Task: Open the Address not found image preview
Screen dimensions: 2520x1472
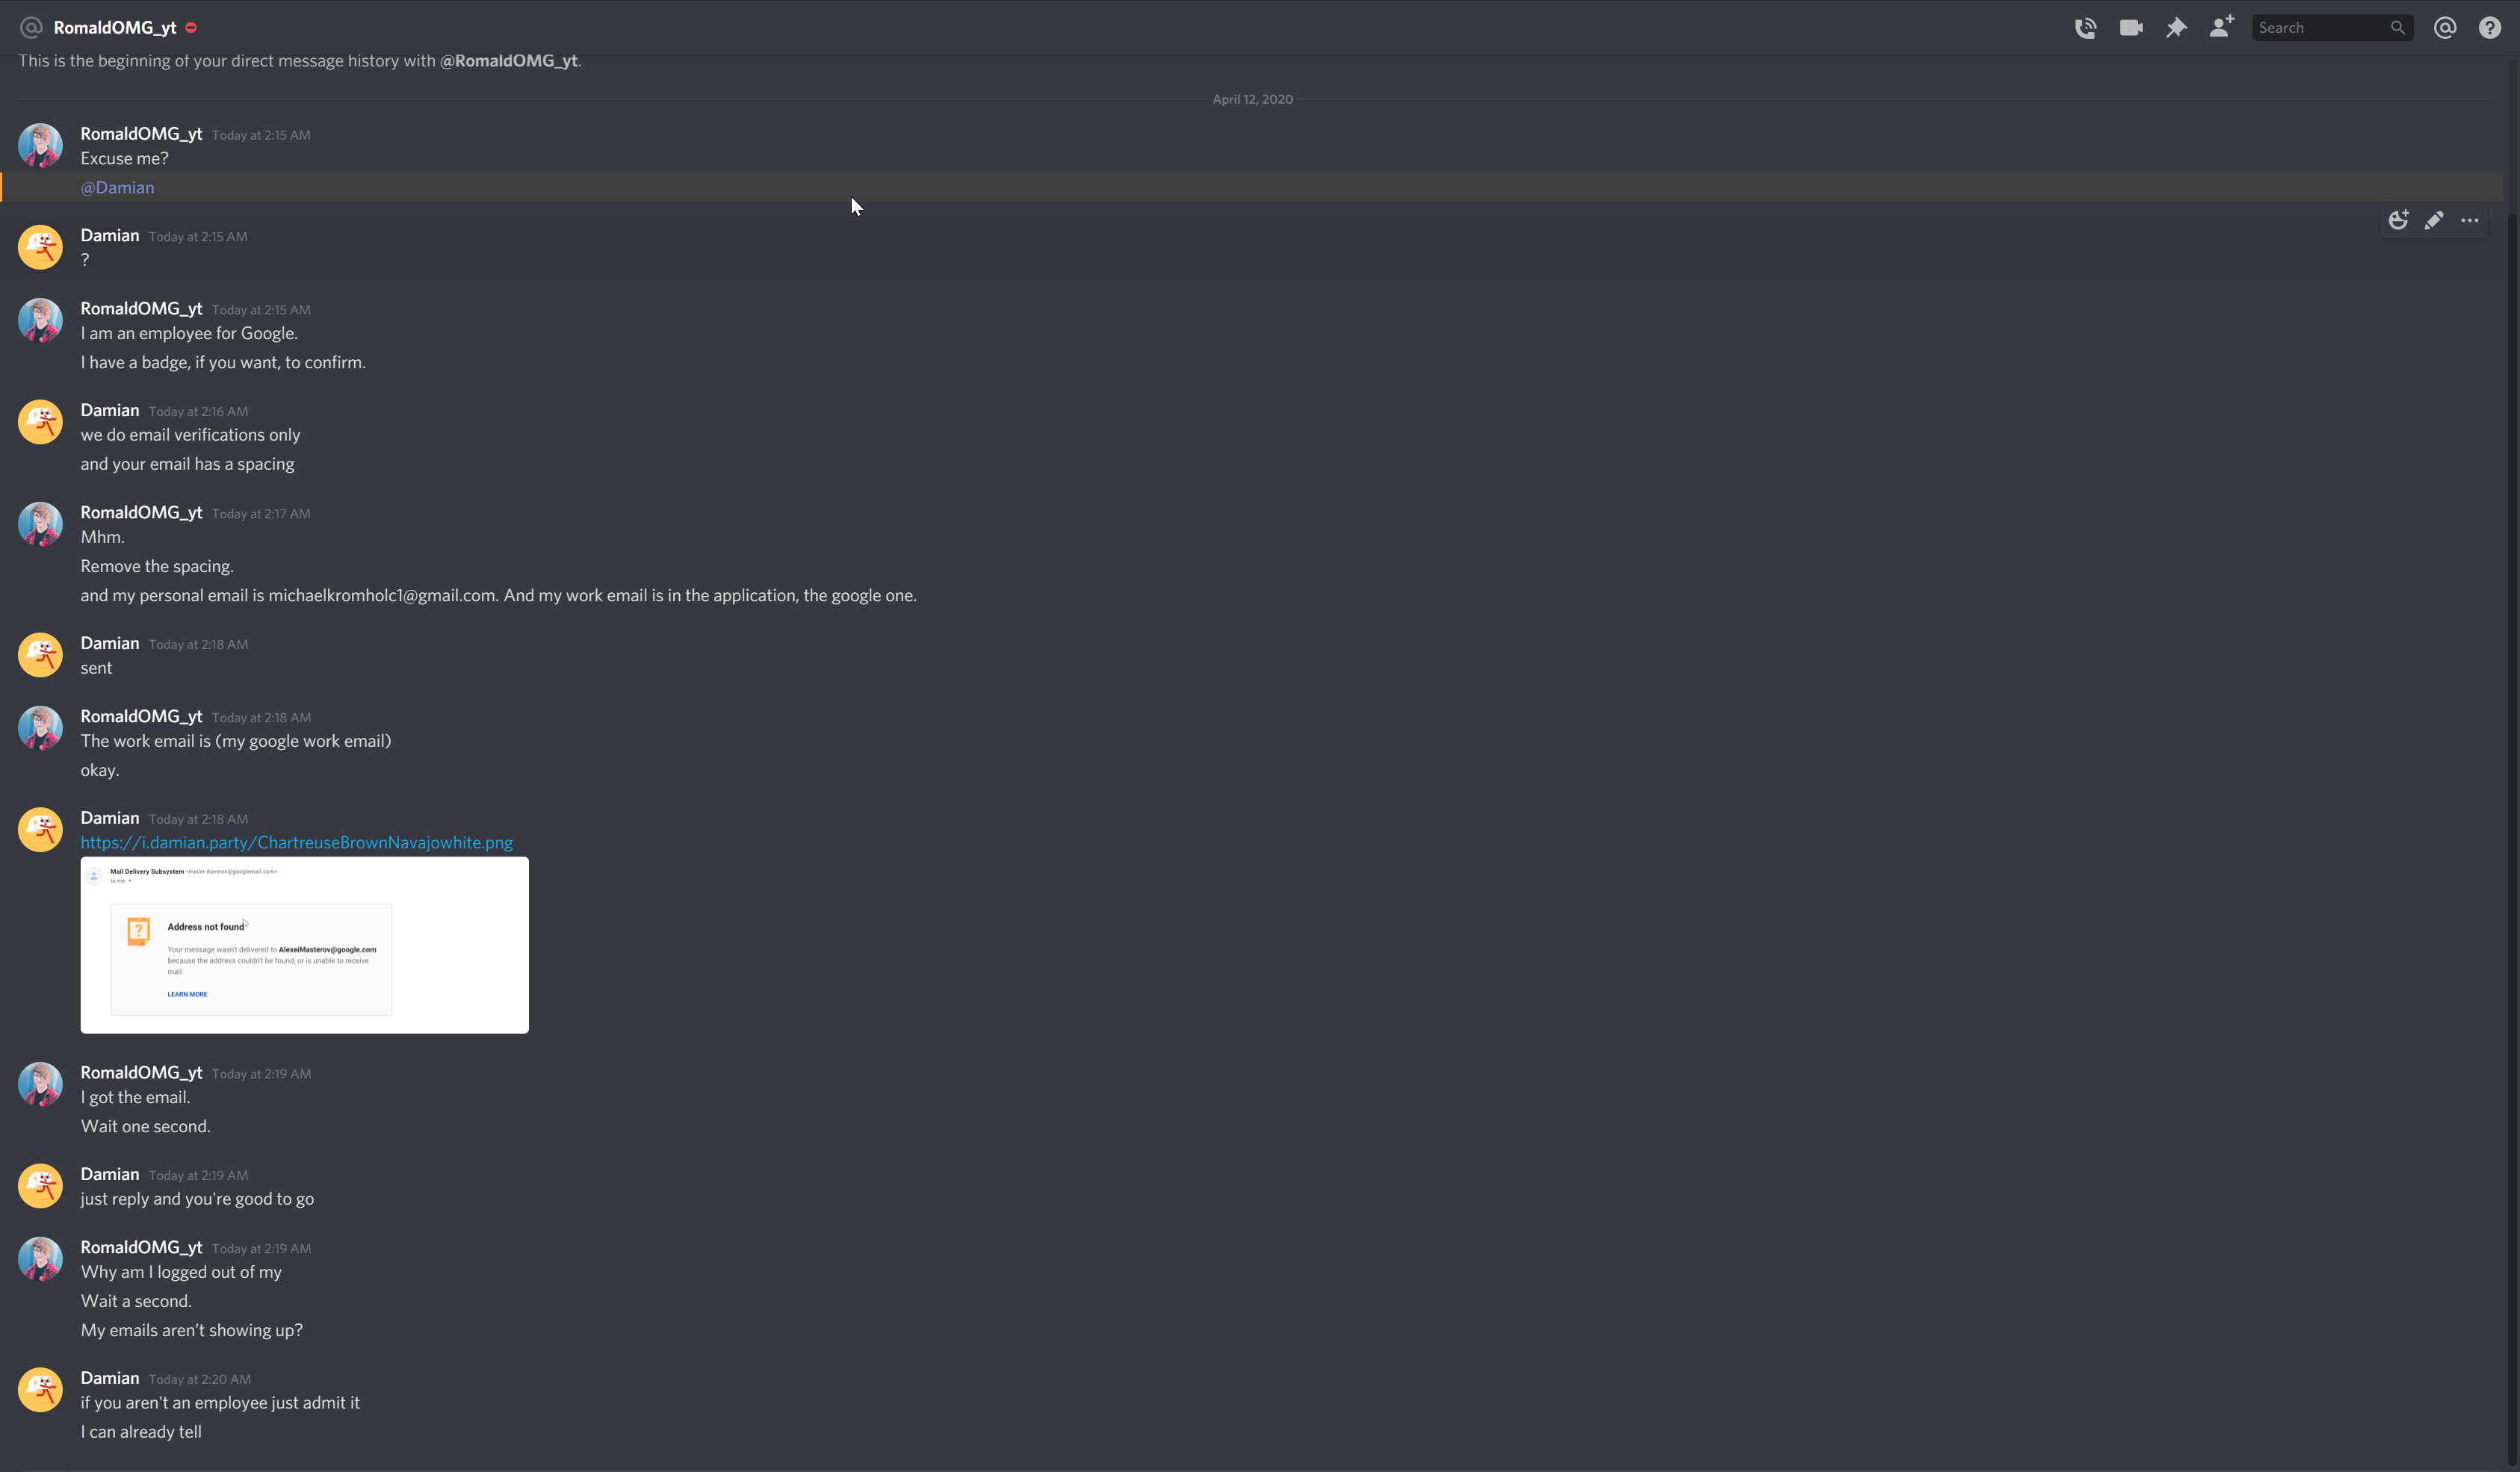Action: (x=304, y=945)
